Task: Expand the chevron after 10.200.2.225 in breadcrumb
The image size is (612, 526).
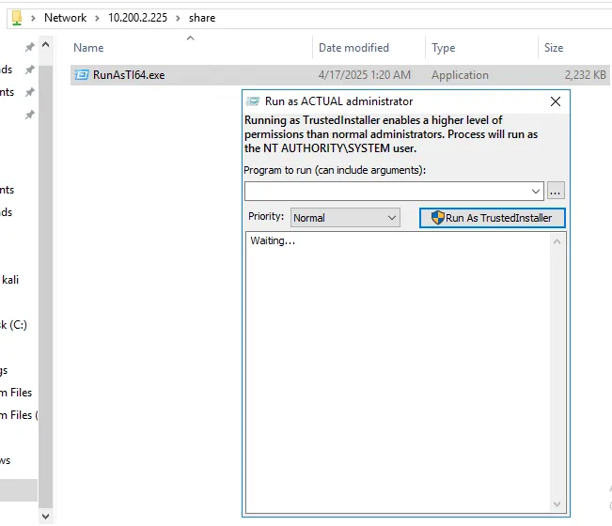Action: pos(178,18)
